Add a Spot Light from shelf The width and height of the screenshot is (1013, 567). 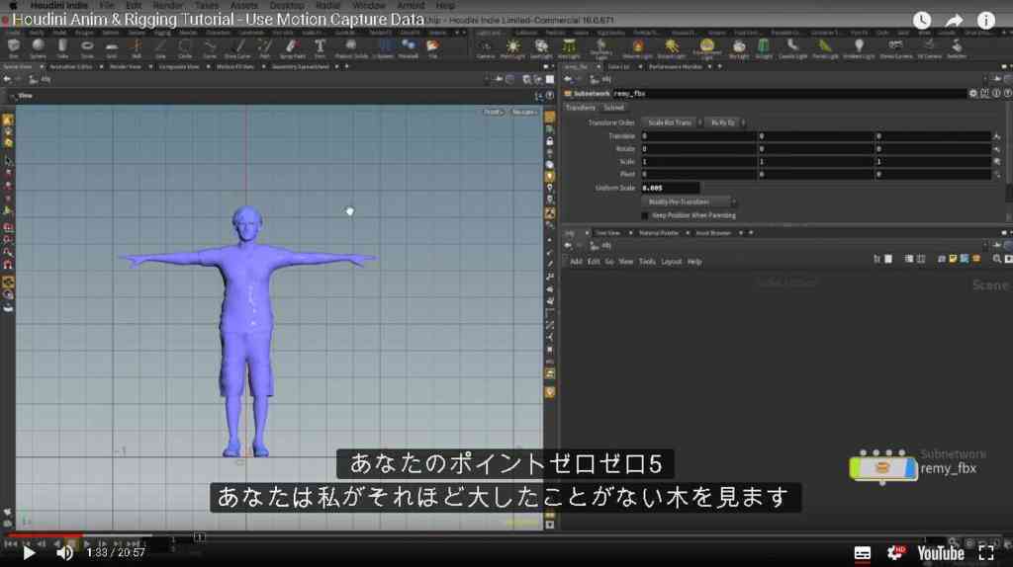coord(541,48)
